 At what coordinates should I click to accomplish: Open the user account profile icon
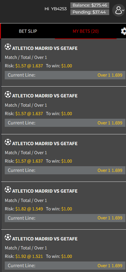119,10
